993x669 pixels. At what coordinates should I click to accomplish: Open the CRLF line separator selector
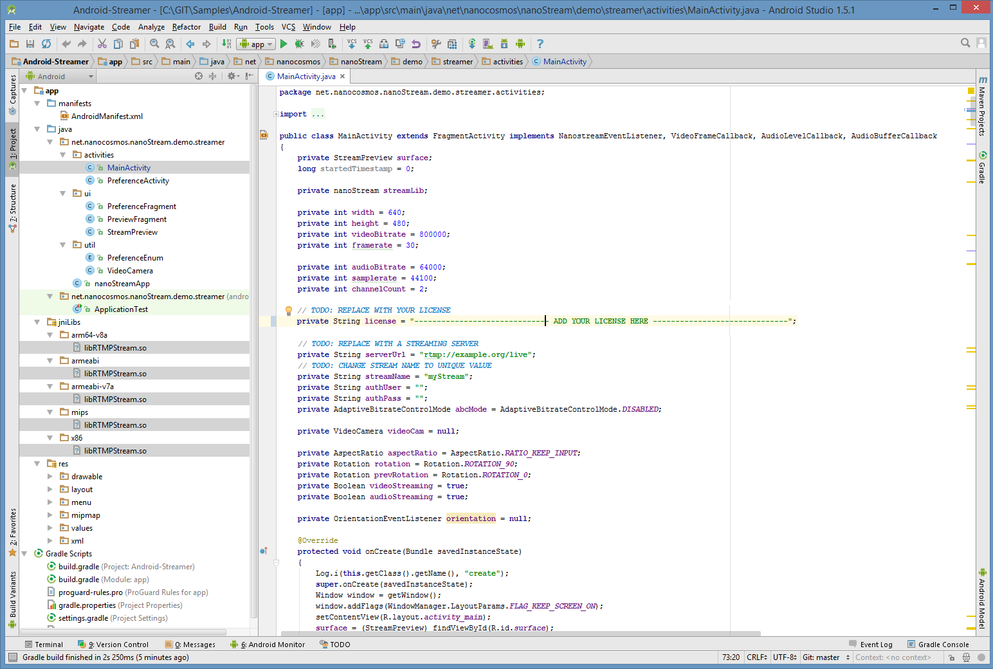pyautogui.click(x=757, y=657)
